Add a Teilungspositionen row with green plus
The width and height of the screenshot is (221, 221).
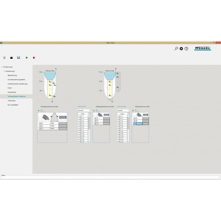pos(39,111)
